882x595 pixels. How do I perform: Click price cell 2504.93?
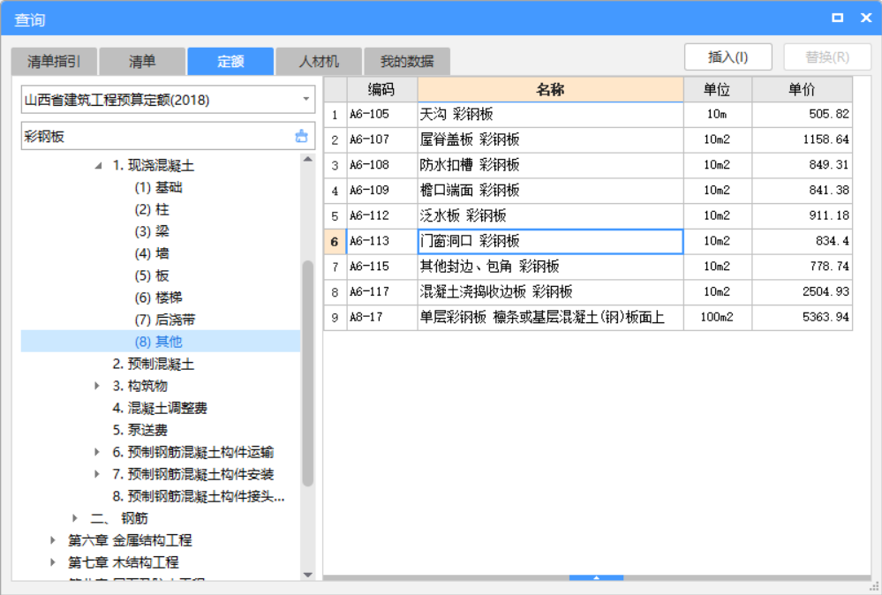click(803, 292)
